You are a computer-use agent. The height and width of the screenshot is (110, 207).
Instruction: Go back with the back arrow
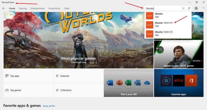[x=4, y=8]
